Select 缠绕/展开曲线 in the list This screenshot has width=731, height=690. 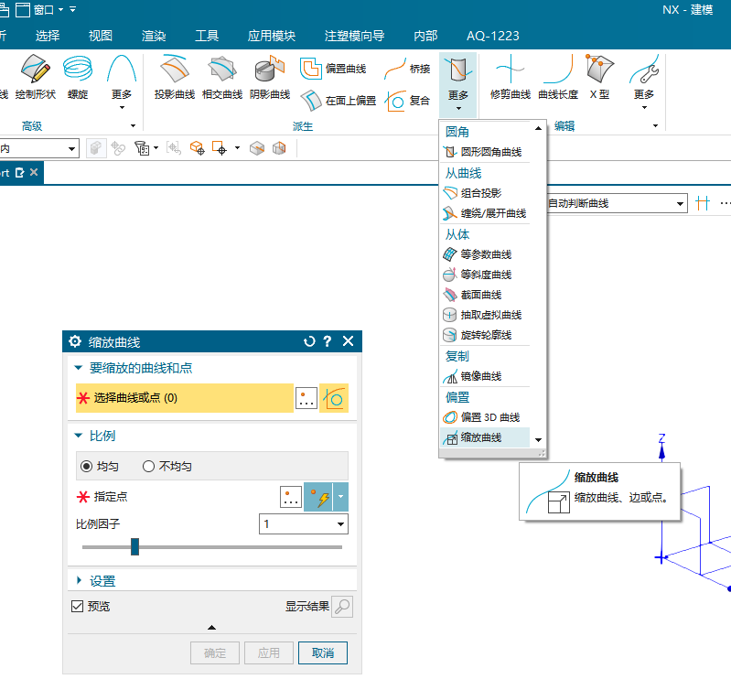coord(485,213)
